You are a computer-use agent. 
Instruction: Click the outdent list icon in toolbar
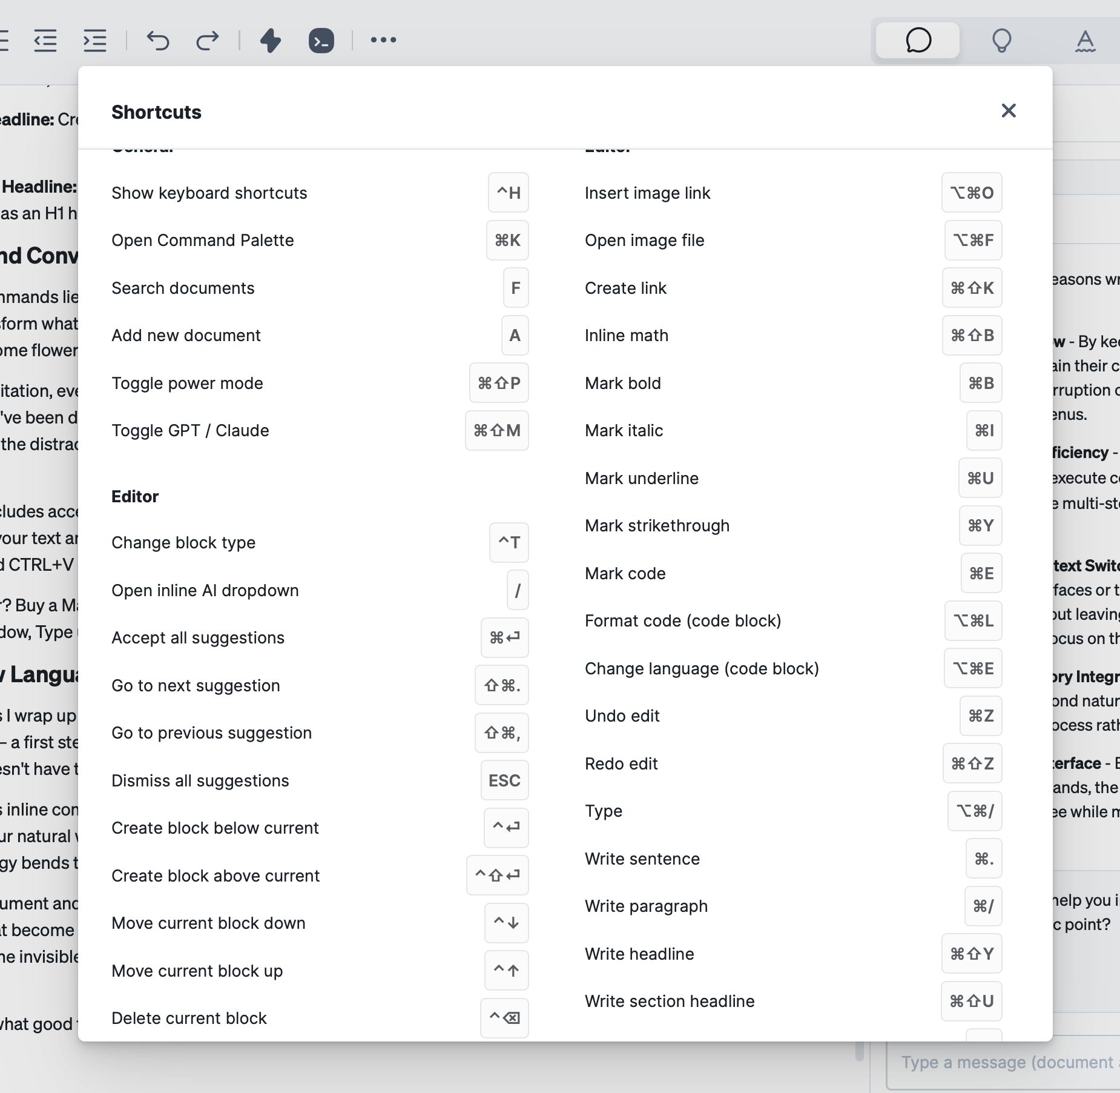click(x=45, y=41)
